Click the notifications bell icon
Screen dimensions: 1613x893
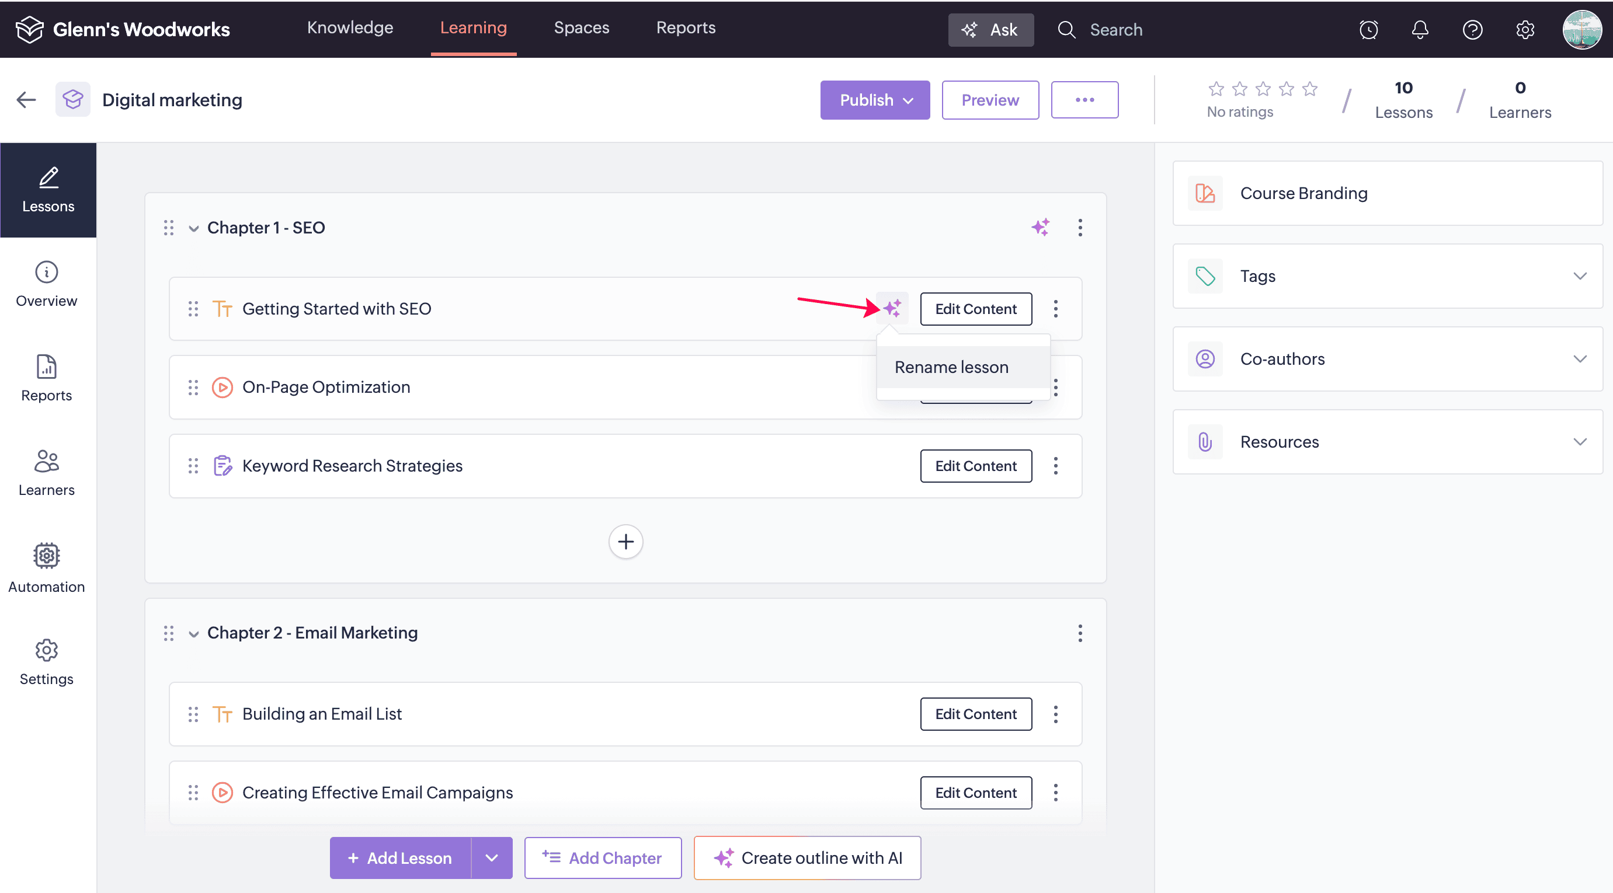pyautogui.click(x=1420, y=29)
